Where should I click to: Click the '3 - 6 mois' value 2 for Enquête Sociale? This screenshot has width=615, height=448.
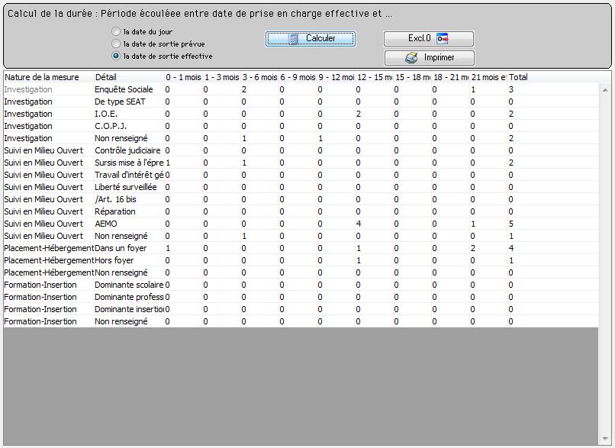[x=244, y=89]
